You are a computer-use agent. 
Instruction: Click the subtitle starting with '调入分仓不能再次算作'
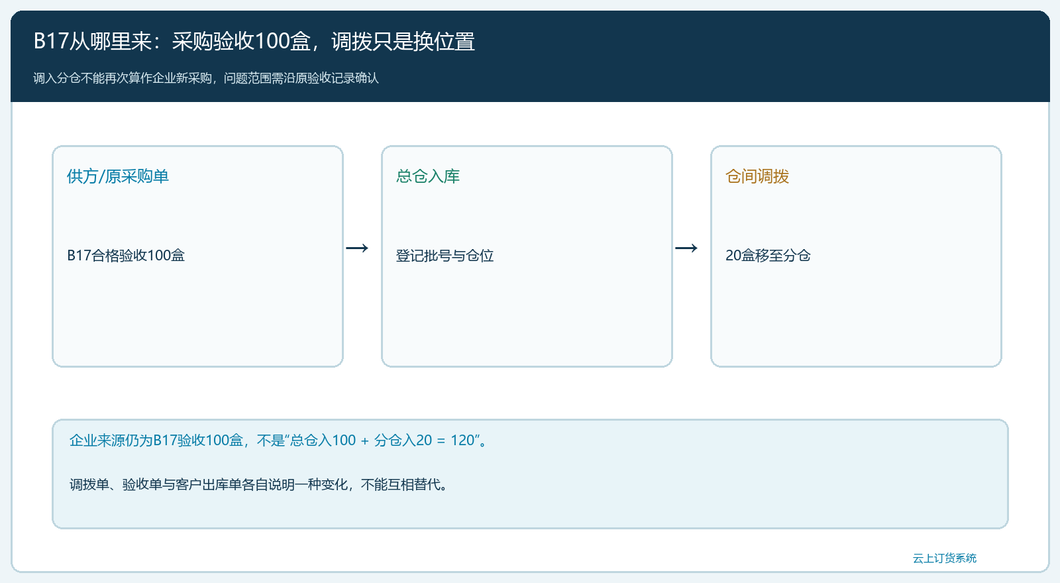click(206, 78)
